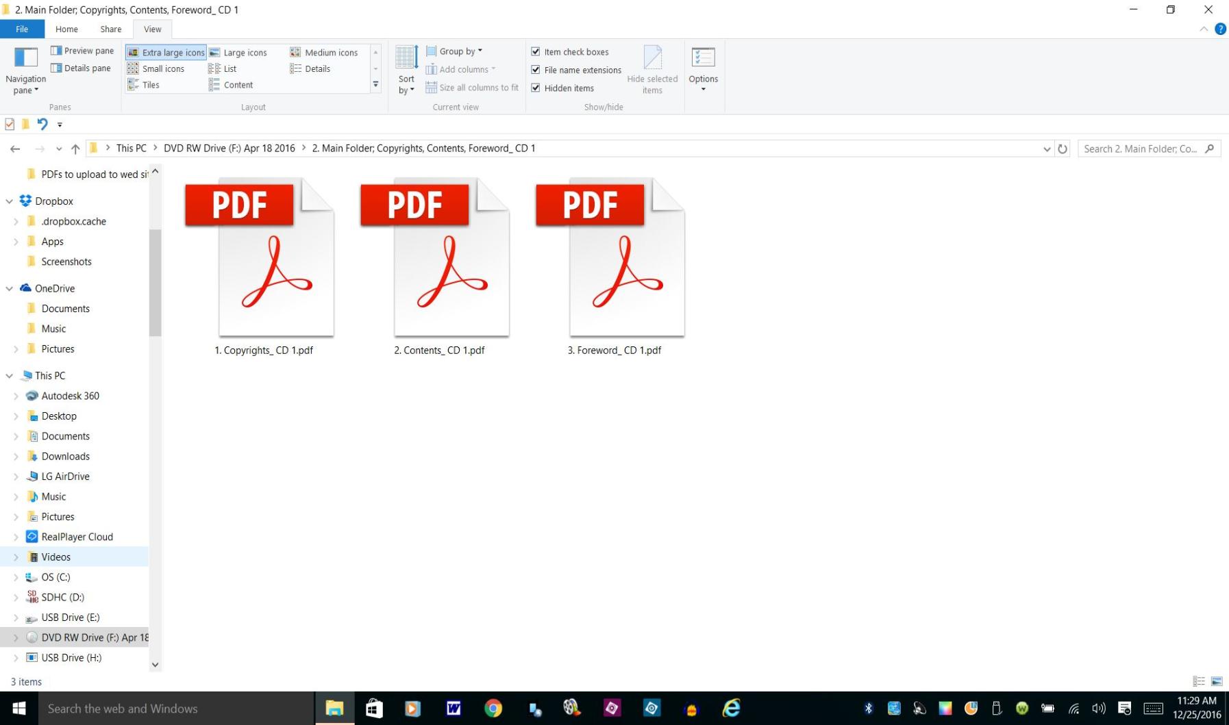Open the Group by dropdown

(454, 51)
